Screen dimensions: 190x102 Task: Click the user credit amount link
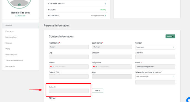[105, 4]
